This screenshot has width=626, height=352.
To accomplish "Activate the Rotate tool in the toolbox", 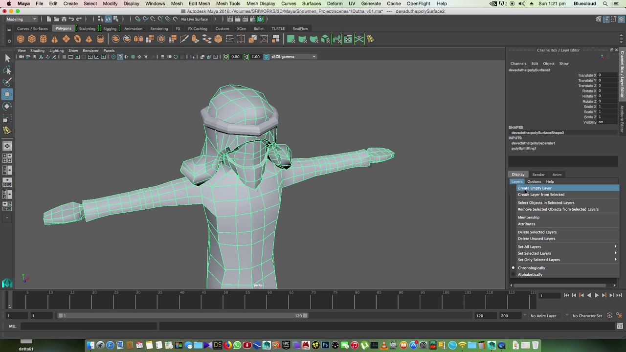I will click(7, 106).
